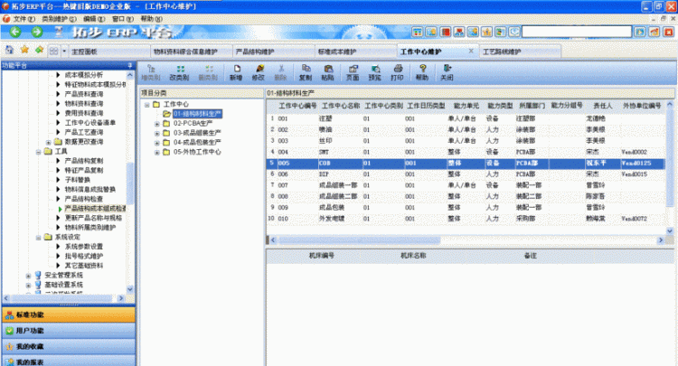Click the home icon beside the yellow star

coord(9,50)
